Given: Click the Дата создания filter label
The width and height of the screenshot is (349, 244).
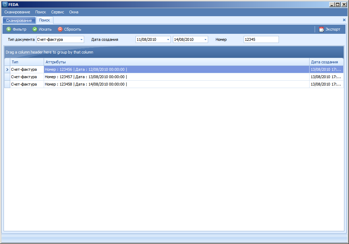Looking at the screenshot, I should (x=105, y=40).
